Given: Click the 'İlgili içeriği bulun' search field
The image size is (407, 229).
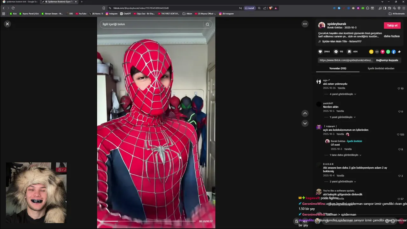Looking at the screenshot, I should coord(152,24).
